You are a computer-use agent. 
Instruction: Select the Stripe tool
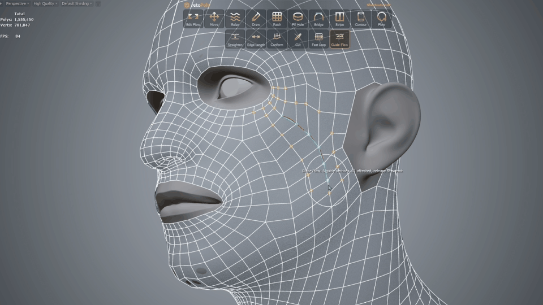pyautogui.click(x=340, y=19)
